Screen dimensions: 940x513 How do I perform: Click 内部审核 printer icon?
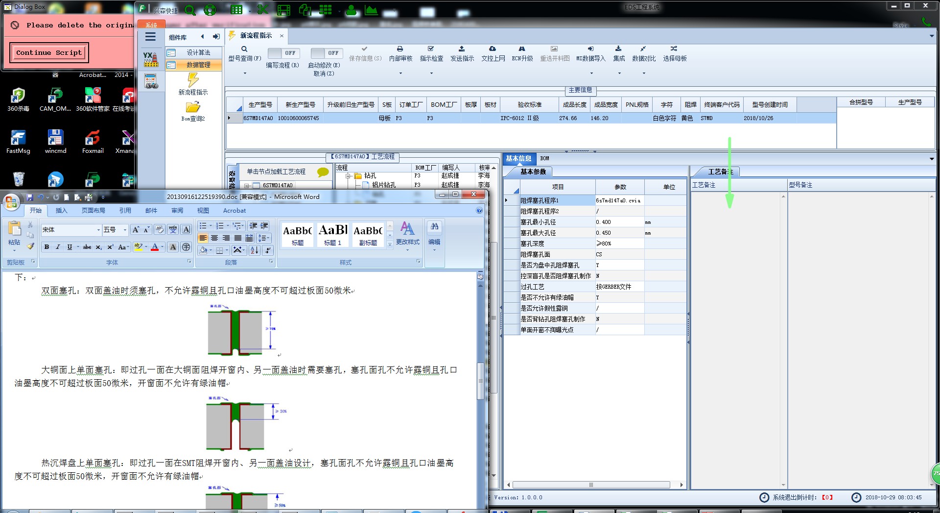point(400,49)
